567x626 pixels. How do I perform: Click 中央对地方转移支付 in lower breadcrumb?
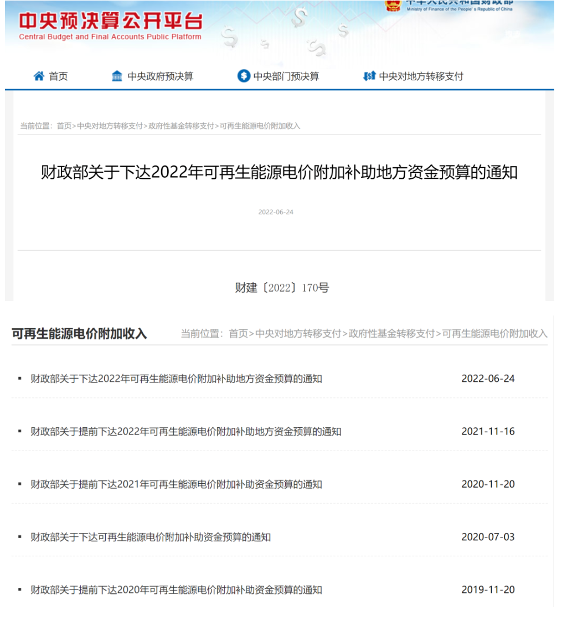click(x=298, y=334)
